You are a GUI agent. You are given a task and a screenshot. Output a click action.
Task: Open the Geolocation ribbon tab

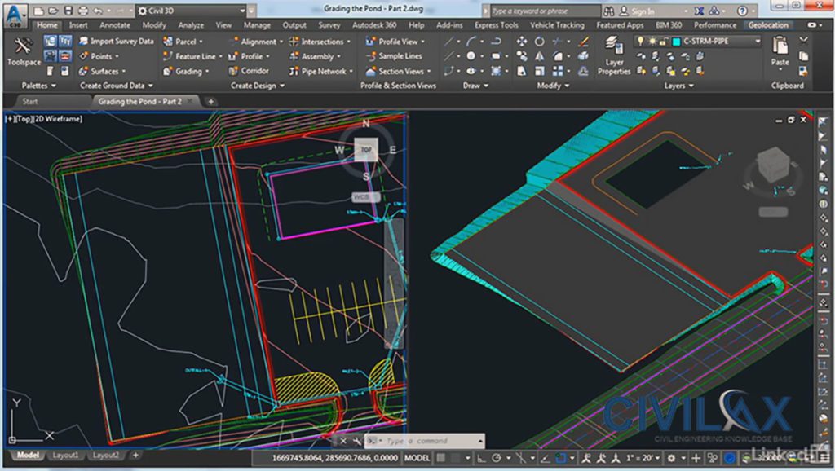[x=768, y=24]
